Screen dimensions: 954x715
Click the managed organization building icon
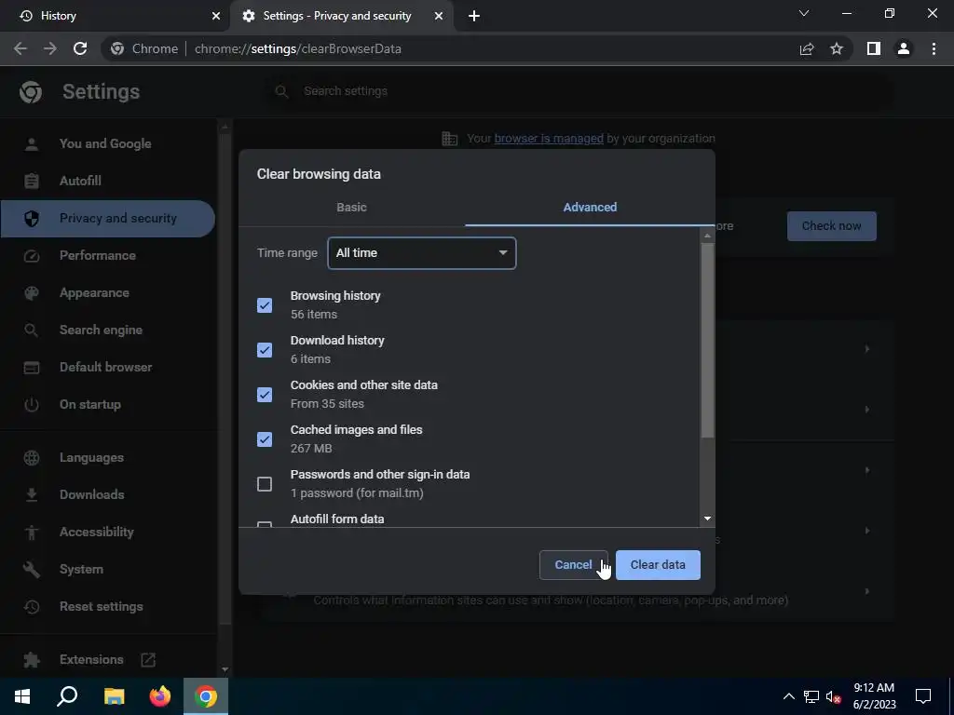450,139
